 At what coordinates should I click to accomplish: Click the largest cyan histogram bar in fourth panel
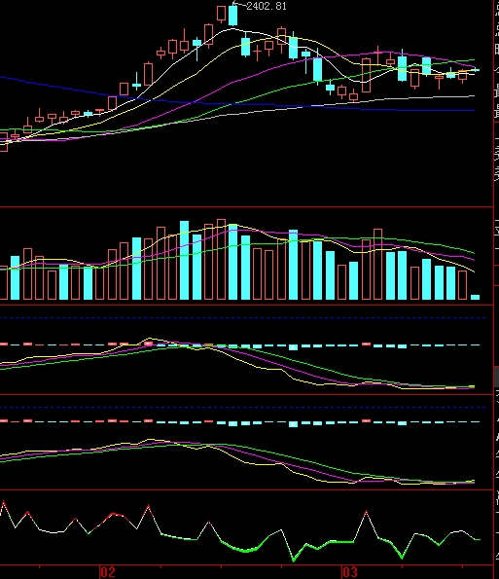[x=293, y=424]
